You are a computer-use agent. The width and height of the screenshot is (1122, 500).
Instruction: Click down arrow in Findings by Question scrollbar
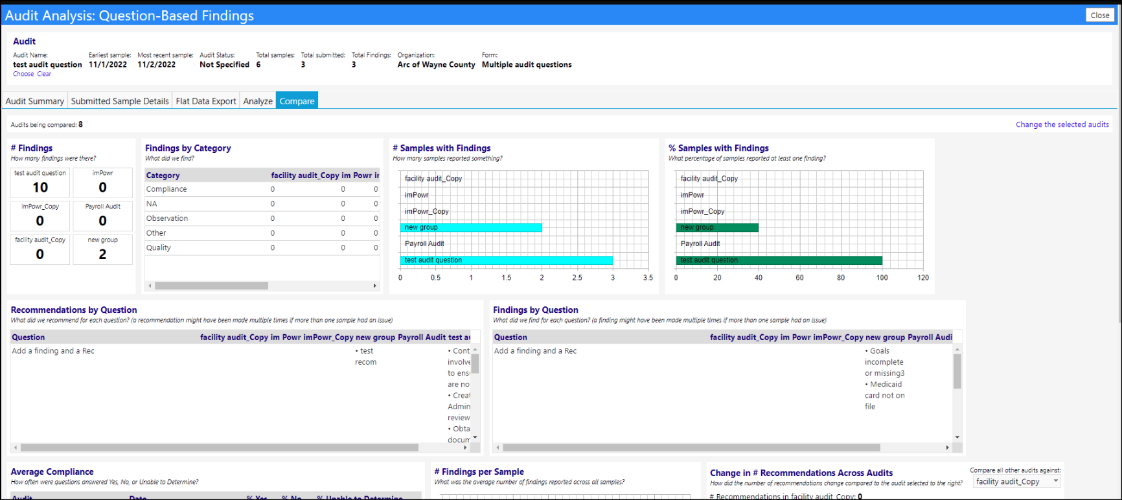(x=957, y=438)
